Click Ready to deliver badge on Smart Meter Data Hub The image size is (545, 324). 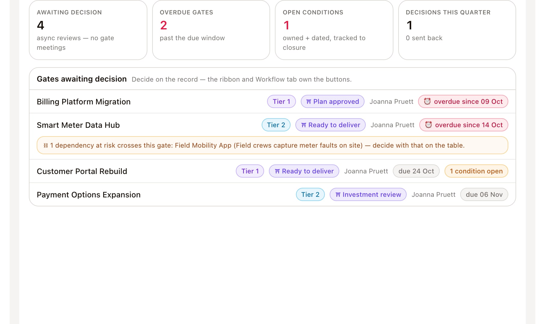331,125
